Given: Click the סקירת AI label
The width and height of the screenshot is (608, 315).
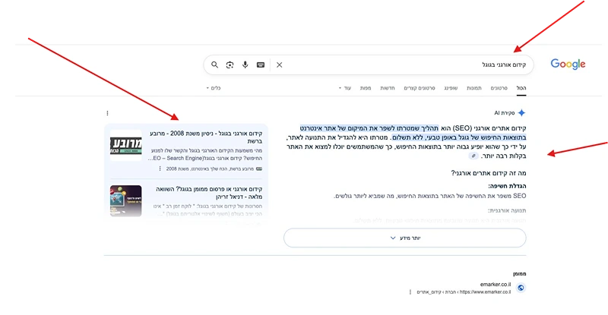Looking at the screenshot, I should (505, 113).
